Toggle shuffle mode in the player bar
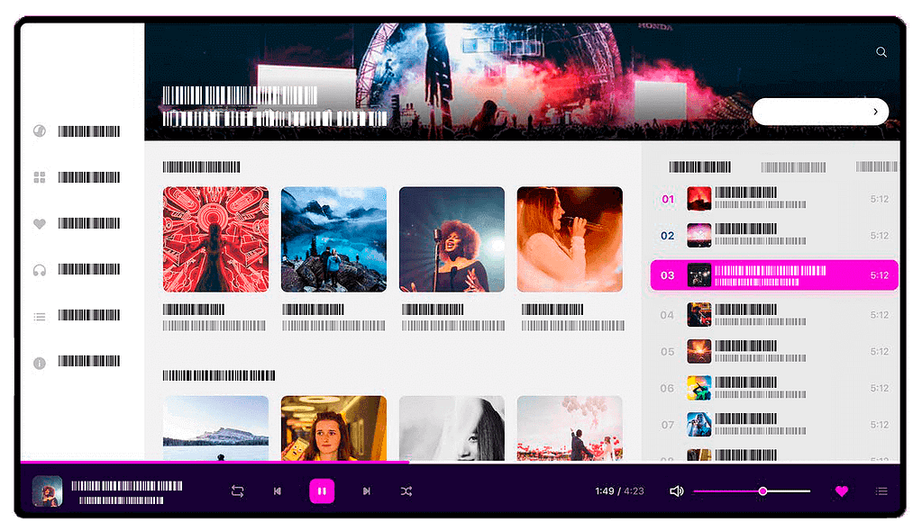 point(406,491)
